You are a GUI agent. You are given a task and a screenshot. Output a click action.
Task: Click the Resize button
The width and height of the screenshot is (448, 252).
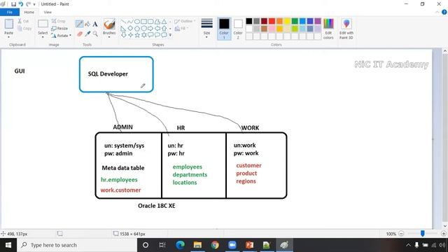[x=59, y=28]
